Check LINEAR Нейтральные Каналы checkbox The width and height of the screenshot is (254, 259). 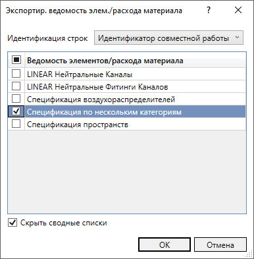point(16,74)
